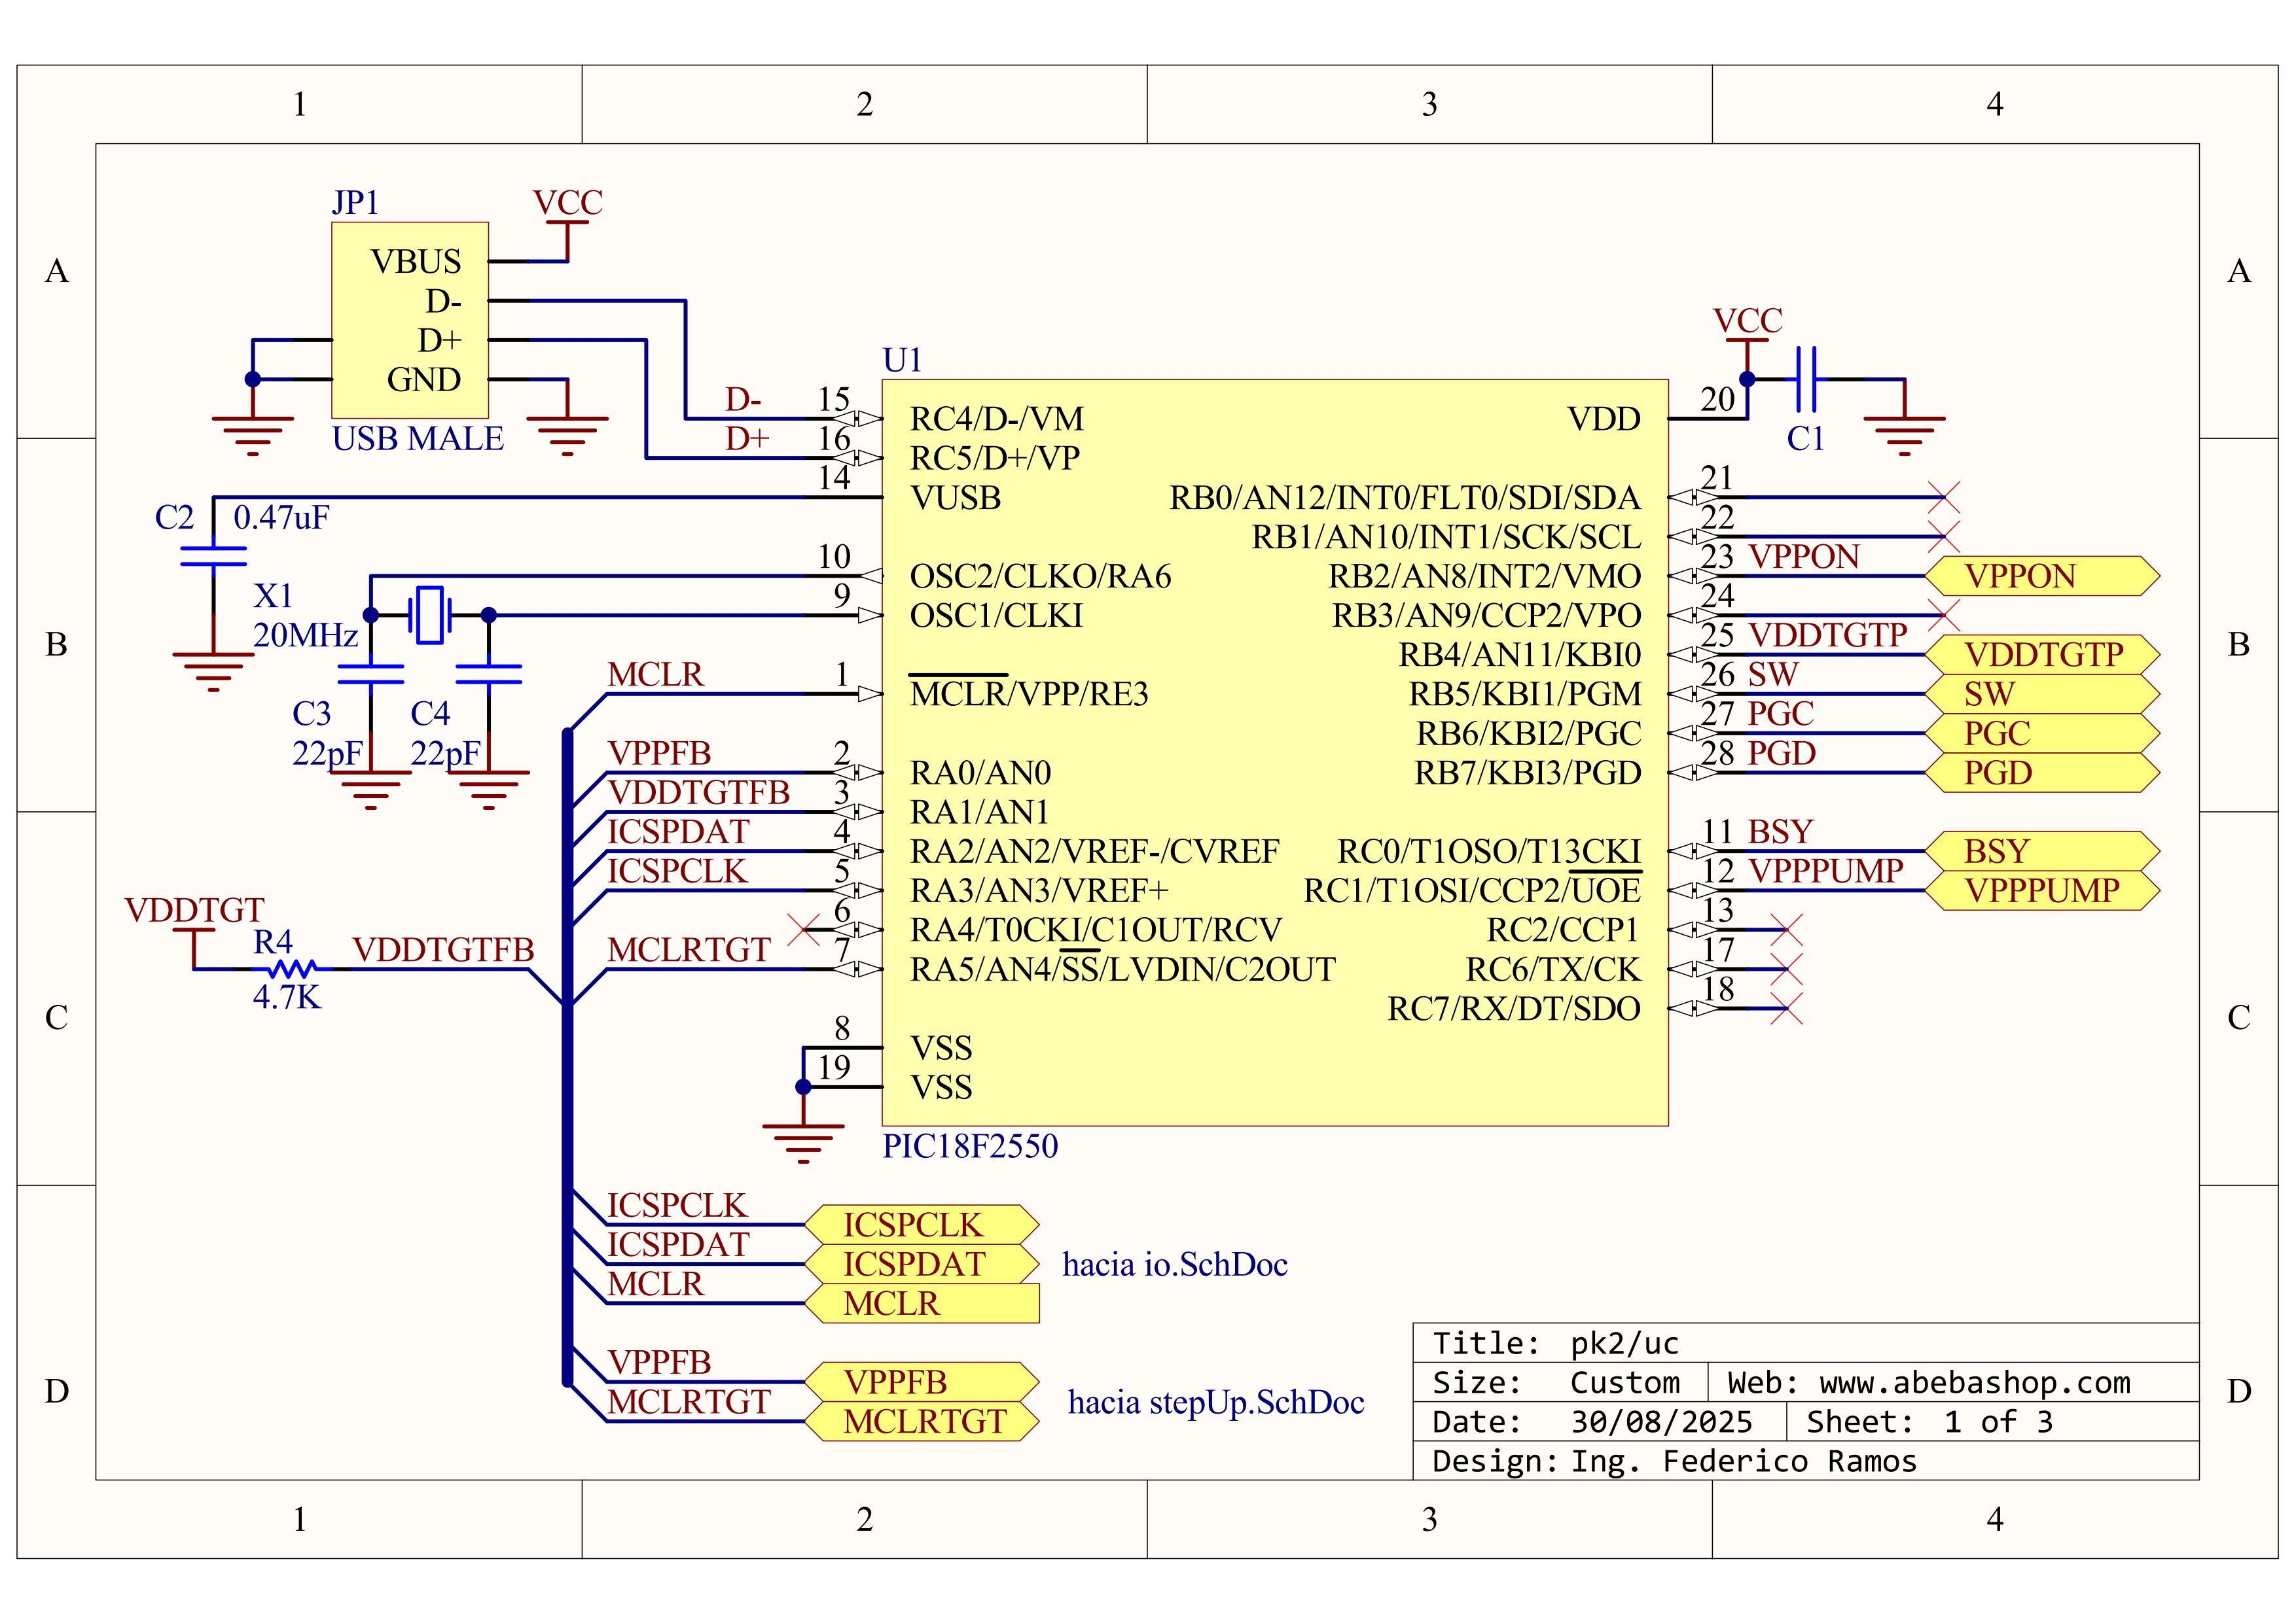Select the MCLRTGT port at bottom
The height and width of the screenshot is (1623, 2296).
(921, 1421)
